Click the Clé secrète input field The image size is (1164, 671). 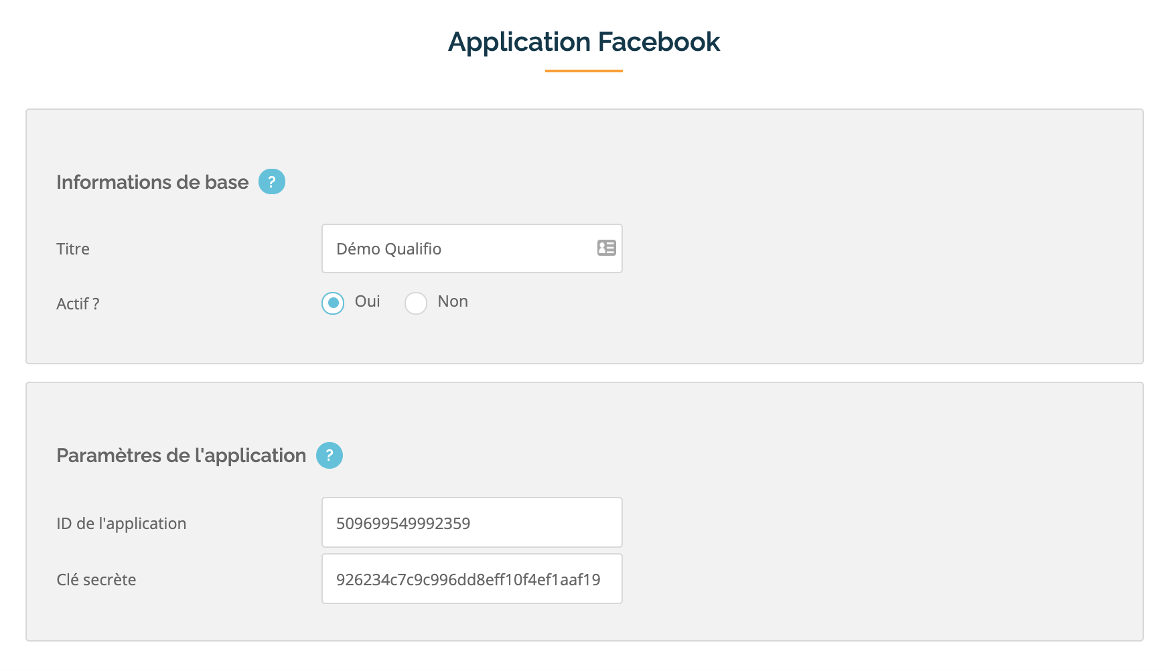472,579
